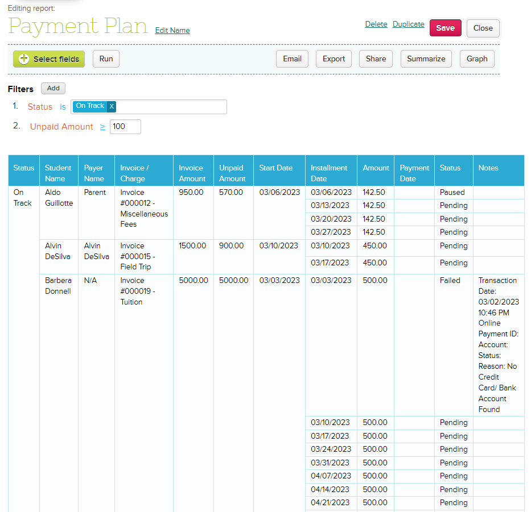Screen dimensions: 531x512
Task: Click the Unpaid Amount filter field name
Action: tap(61, 127)
